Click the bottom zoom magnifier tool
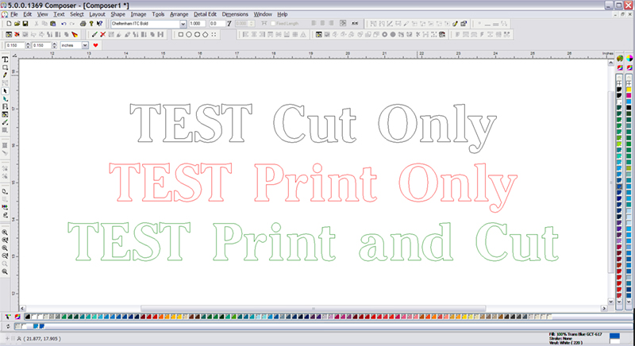The image size is (635, 346). 5,272
